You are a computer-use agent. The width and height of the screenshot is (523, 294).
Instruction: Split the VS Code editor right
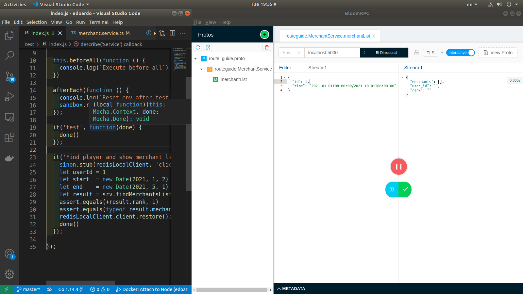tap(173, 33)
